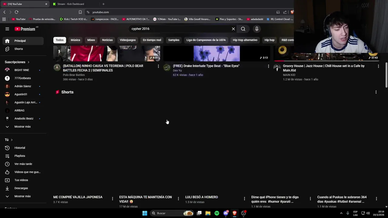The image size is (388, 218).
Task: Open Adrián Sáenz subscription channel
Action: tap(23, 86)
